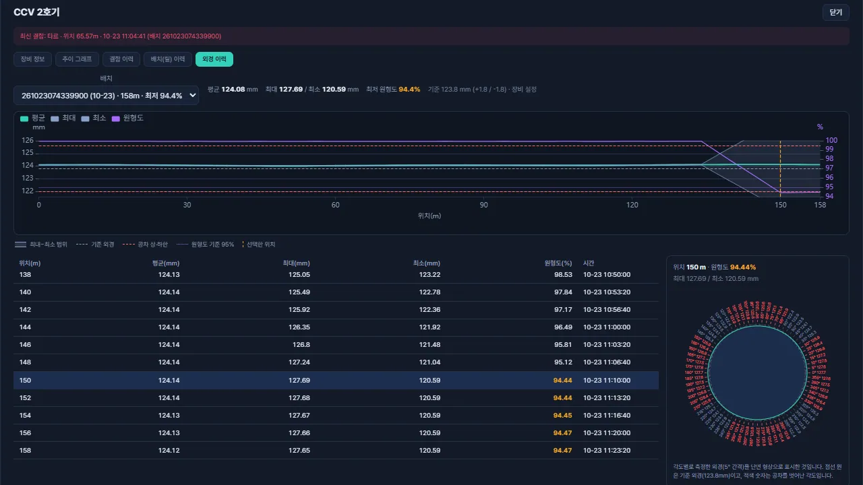This screenshot has width=863, height=485.
Task: Toggle the 평균 legend swatch
Action: point(24,118)
